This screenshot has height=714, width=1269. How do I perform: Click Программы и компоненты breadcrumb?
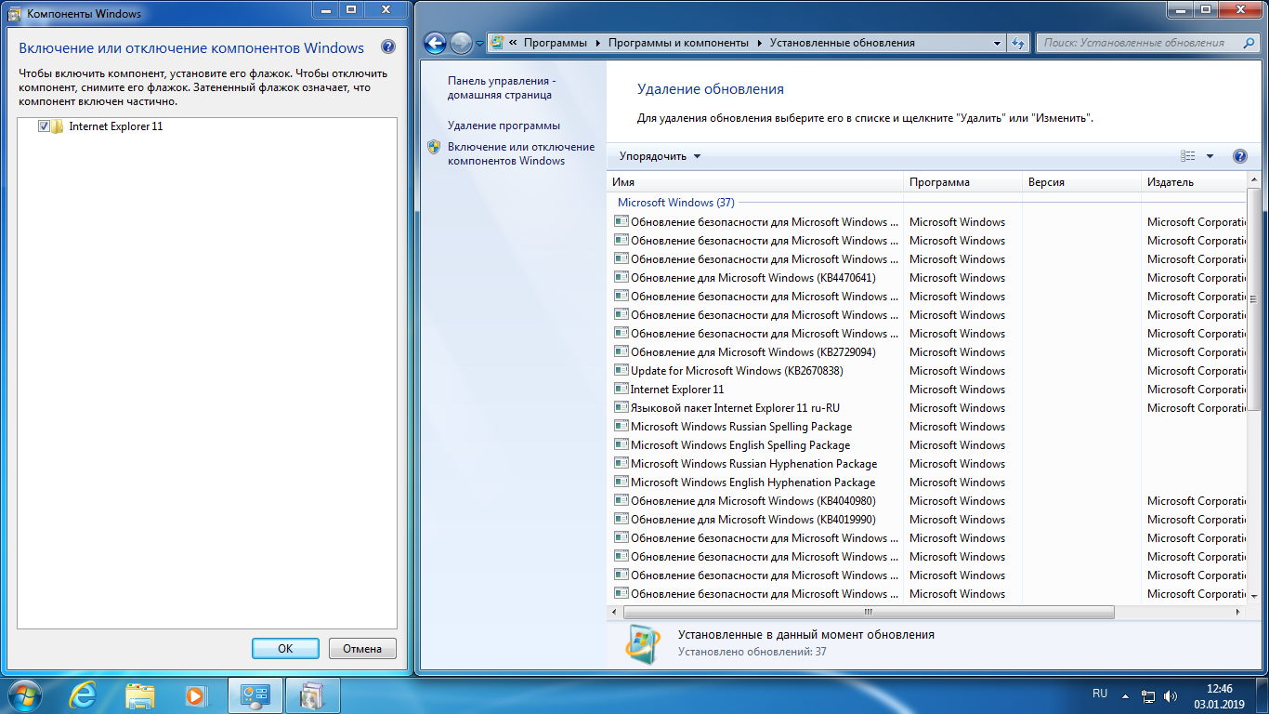click(678, 43)
